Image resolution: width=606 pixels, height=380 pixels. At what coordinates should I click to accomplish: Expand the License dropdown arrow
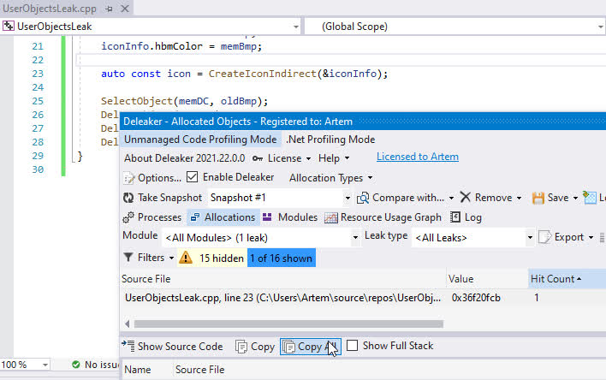[x=308, y=158]
